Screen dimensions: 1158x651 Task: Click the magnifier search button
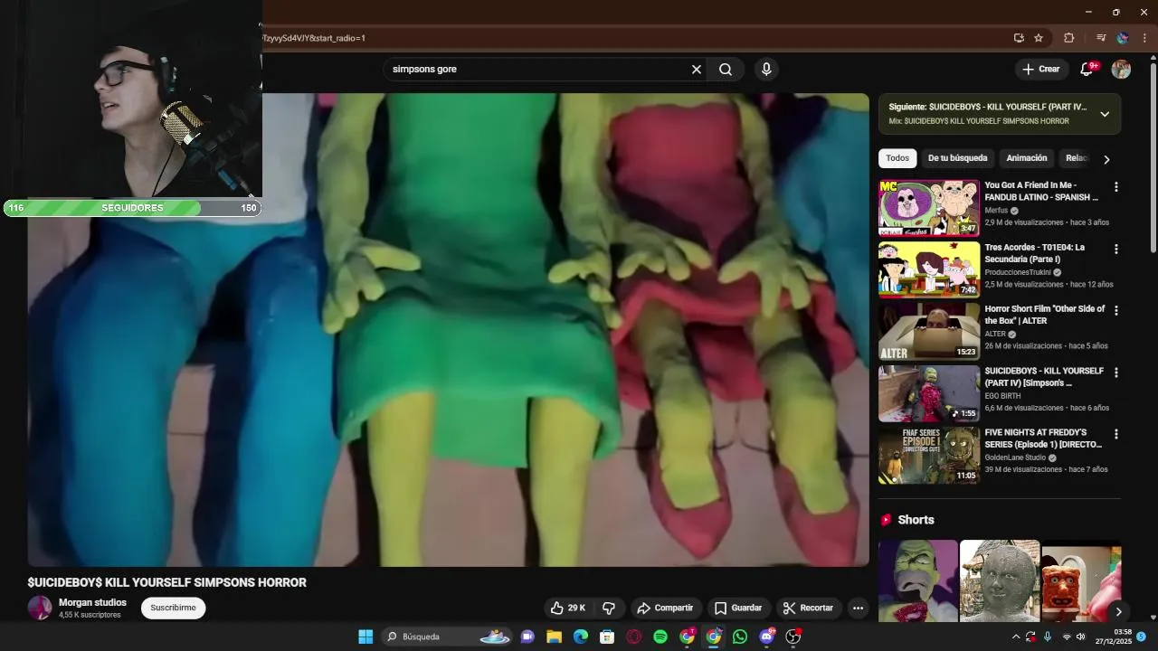click(x=726, y=70)
